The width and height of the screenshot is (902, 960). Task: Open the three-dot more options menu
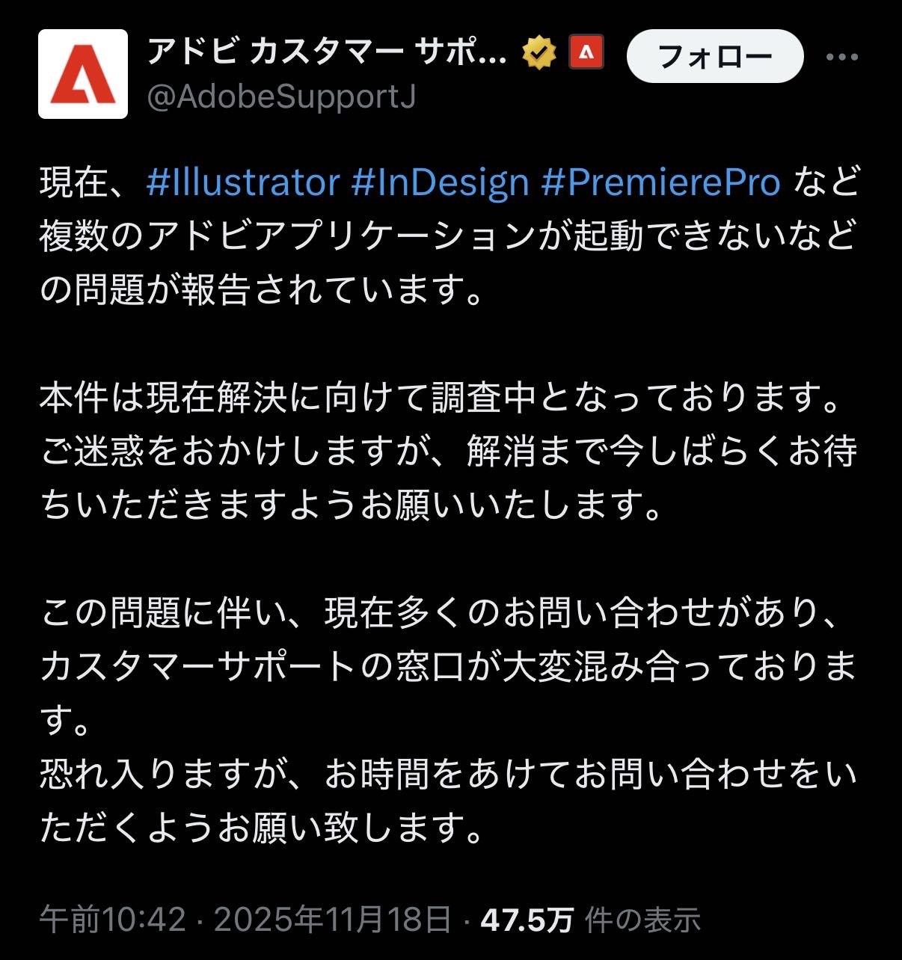point(841,56)
